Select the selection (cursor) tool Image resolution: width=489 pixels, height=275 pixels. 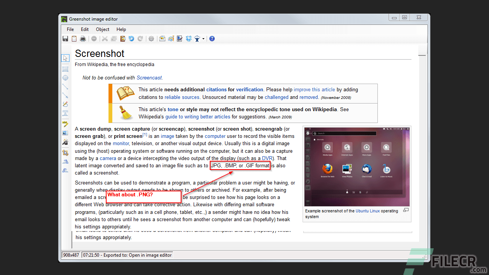point(65,58)
